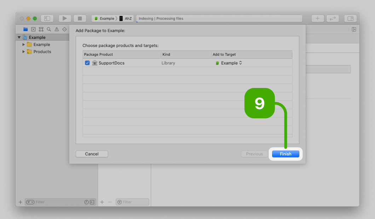Toggle the navigator sidebar button
Screen dimensions: 375x219
[x=47, y=18]
